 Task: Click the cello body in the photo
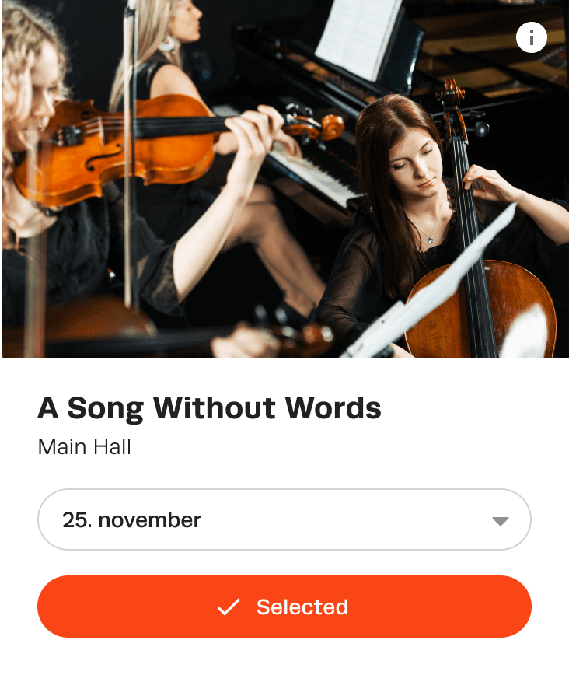click(482, 310)
